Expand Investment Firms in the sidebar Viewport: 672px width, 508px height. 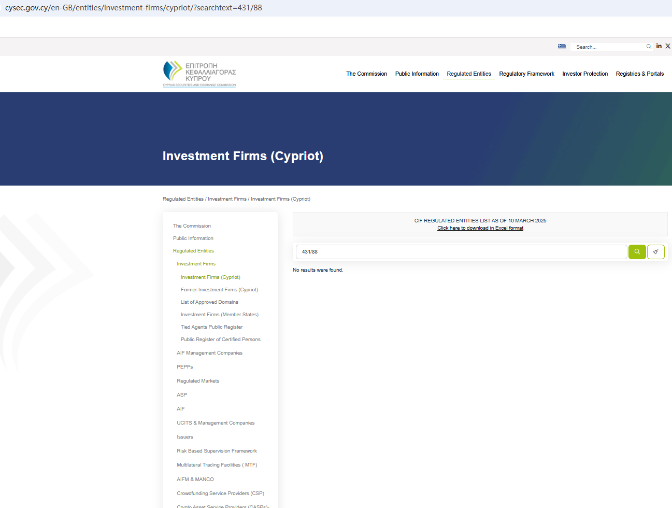pos(196,264)
